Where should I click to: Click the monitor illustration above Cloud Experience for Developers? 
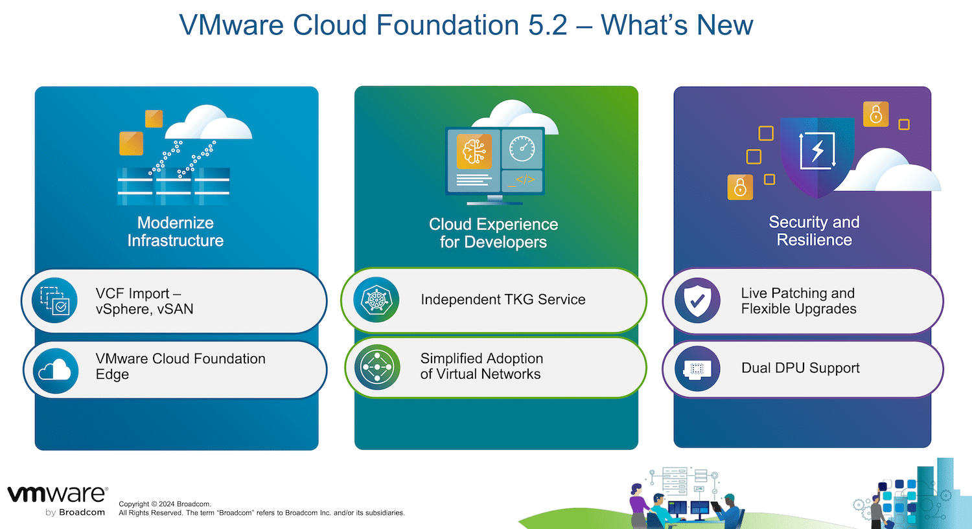[x=502, y=153]
